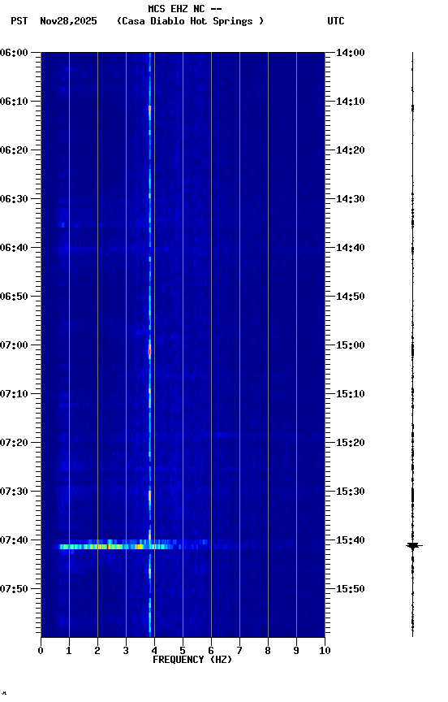This screenshot has height=702, width=448.
Task: Click frequency axis tick label '10'
Action: [x=325, y=651]
